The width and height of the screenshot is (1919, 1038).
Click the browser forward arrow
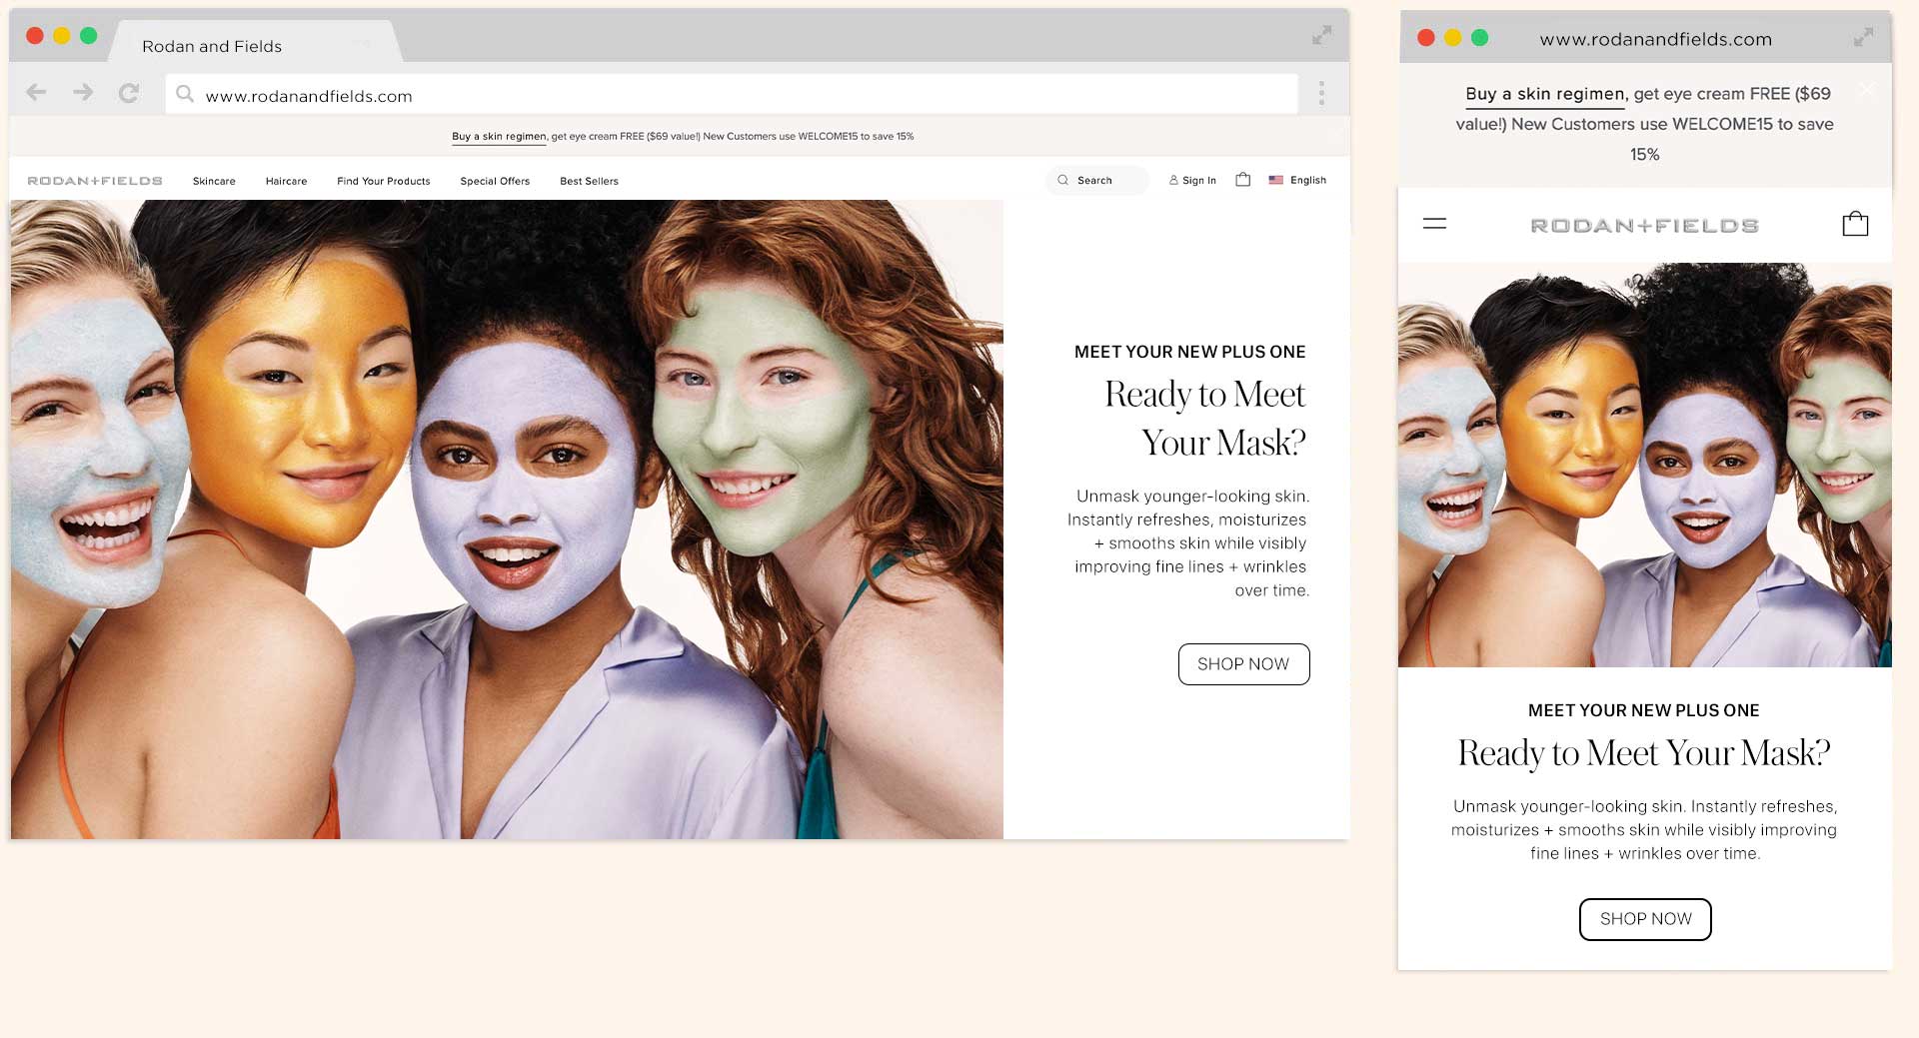point(83,93)
